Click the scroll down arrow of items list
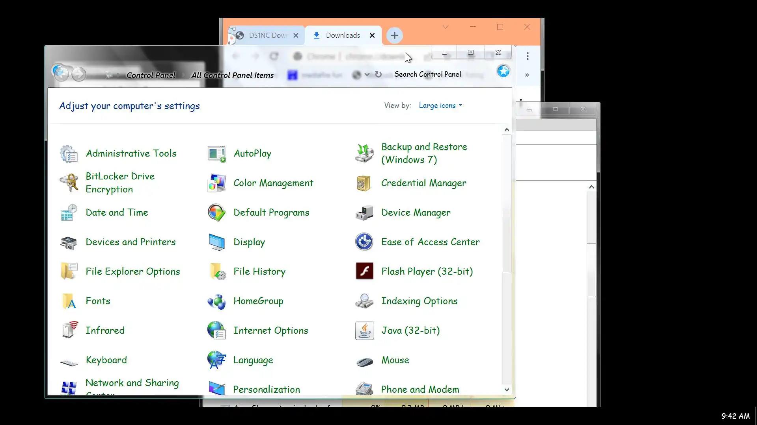 tap(507, 390)
